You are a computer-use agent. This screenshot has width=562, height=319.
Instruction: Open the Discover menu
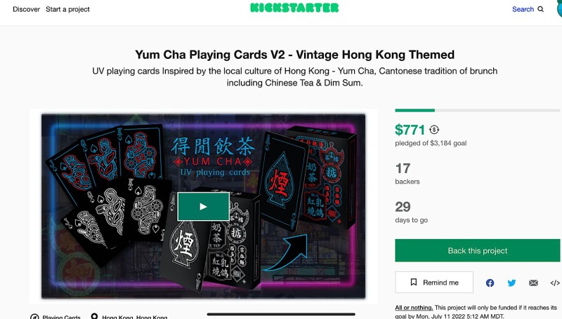26,9
